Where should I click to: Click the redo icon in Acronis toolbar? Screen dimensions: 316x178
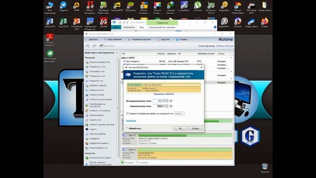(x=94, y=46)
